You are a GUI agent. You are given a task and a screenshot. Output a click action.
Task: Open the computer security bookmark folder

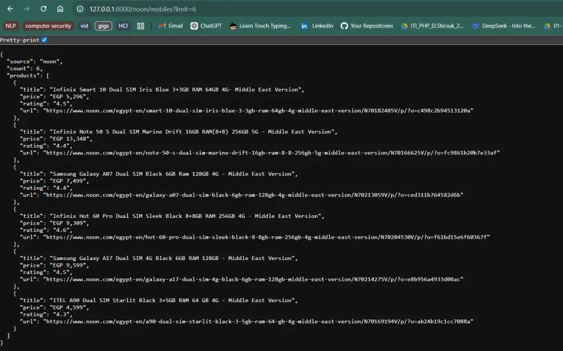coord(48,26)
